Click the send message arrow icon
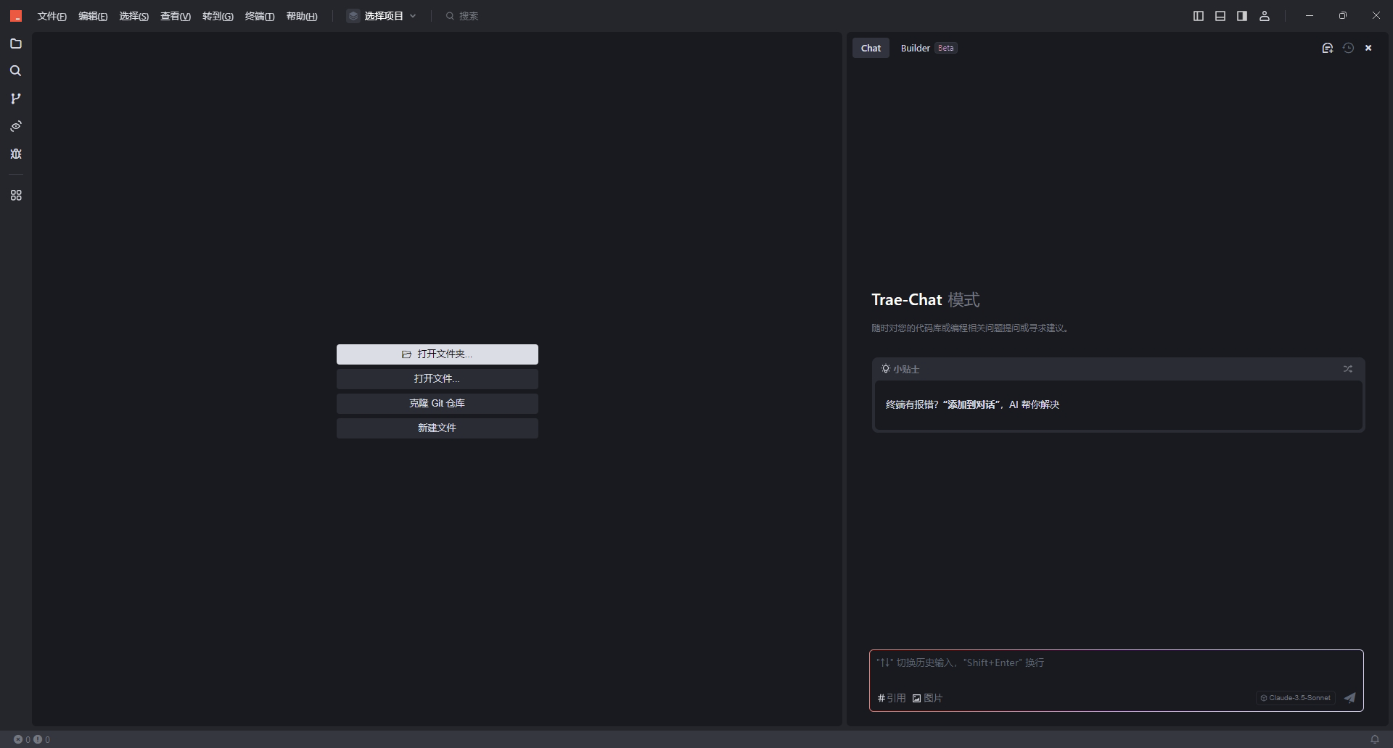 click(x=1349, y=698)
